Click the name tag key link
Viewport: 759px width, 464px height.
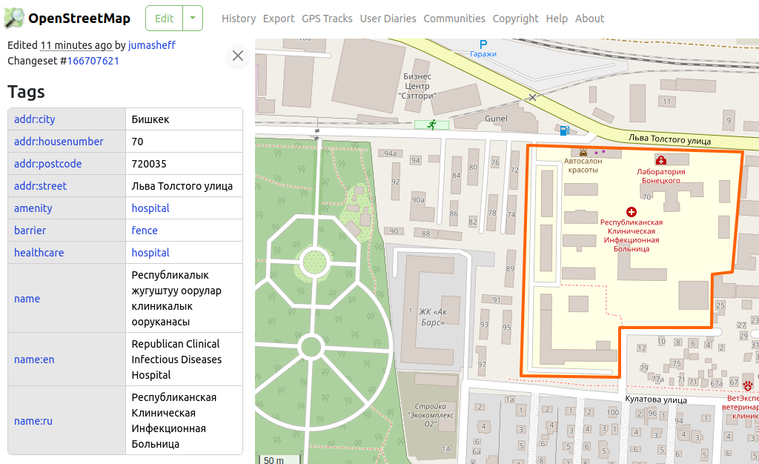coord(27,299)
